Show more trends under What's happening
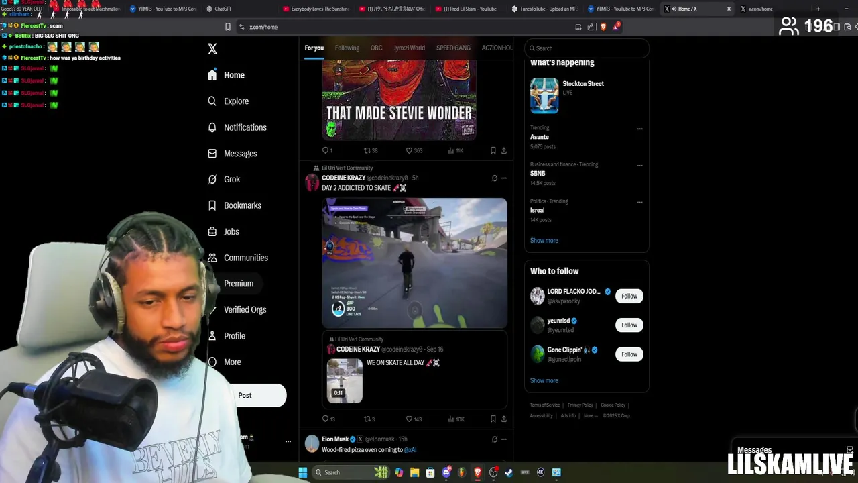Viewport: 858px width, 483px height. 544,240
